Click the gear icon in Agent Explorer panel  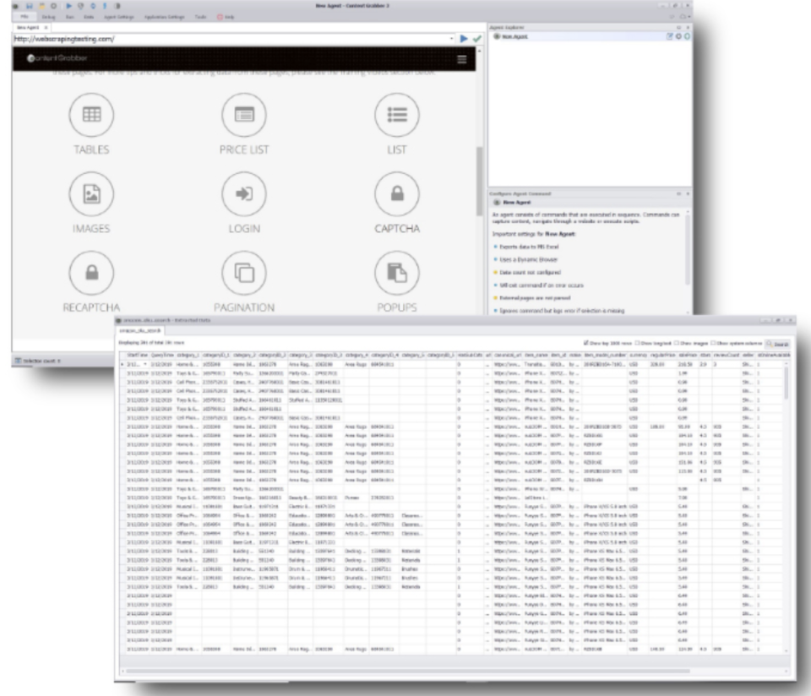coord(678,35)
